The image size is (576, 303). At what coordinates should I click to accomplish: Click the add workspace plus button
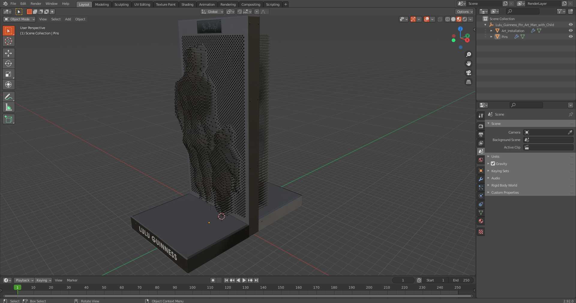(286, 4)
